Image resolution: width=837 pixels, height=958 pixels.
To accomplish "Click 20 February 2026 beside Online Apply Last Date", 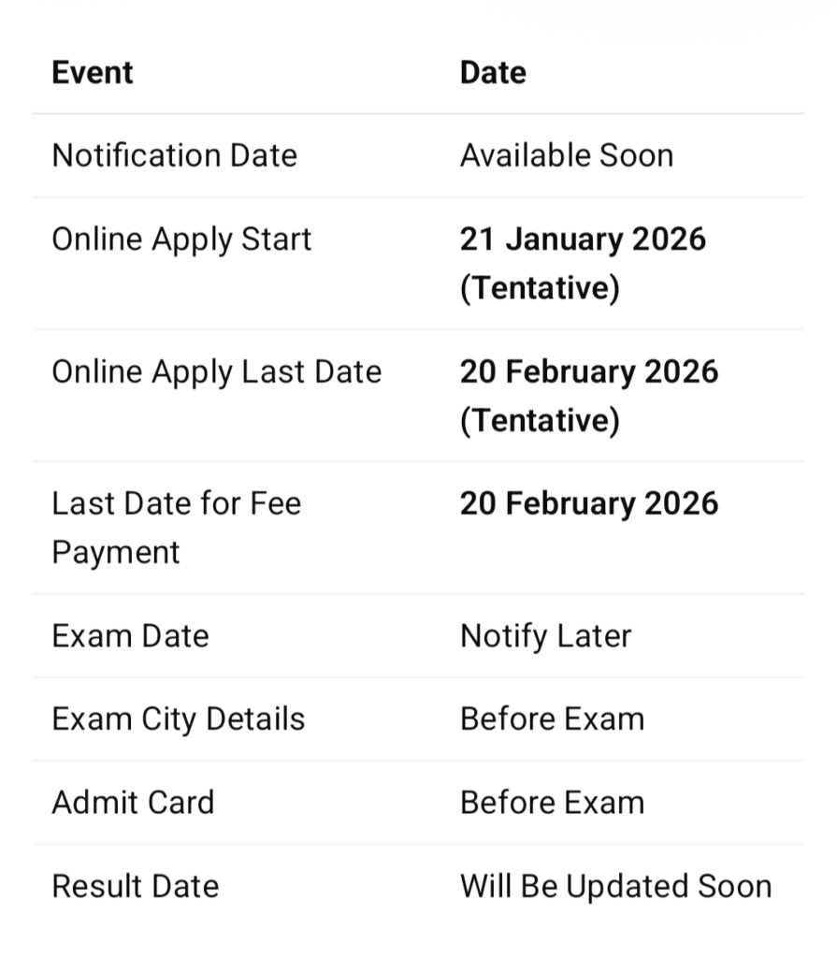I will (x=589, y=371).
